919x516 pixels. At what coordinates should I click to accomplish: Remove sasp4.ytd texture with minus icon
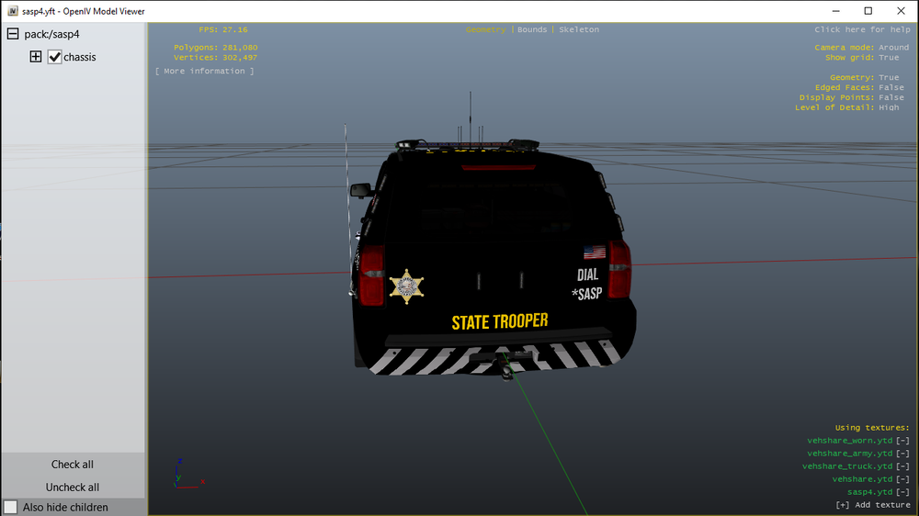pos(902,492)
